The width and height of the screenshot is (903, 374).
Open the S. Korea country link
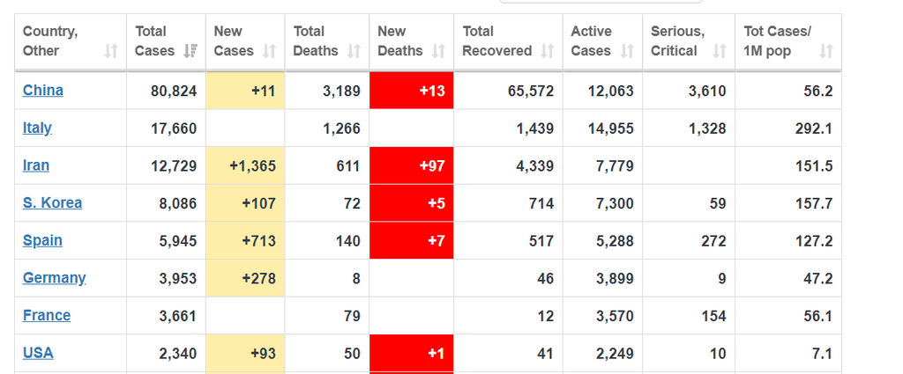coord(52,202)
